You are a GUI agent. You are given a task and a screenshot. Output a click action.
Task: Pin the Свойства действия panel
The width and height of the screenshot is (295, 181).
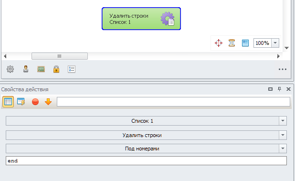click(280, 89)
